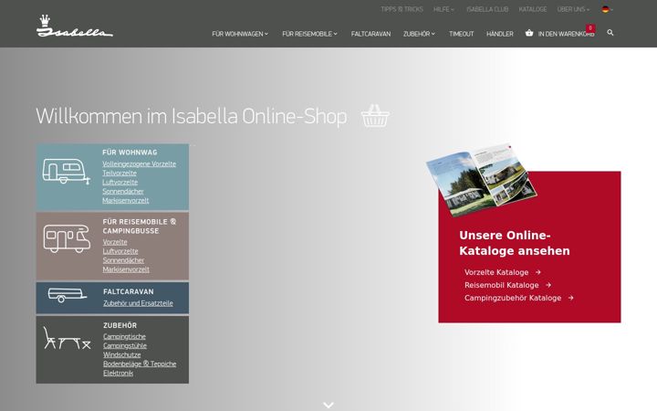
Task: Expand the Über uns dropdown
Action: [x=573, y=9]
